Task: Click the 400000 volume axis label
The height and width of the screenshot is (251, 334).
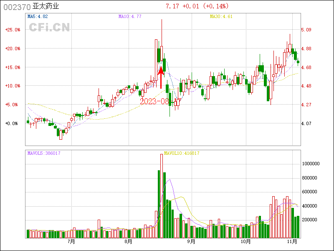Action: [309, 206]
